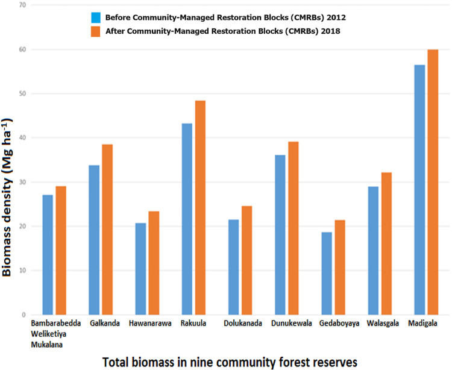Click the 'Dolukanada' category label
The image size is (452, 370).
tap(243, 323)
